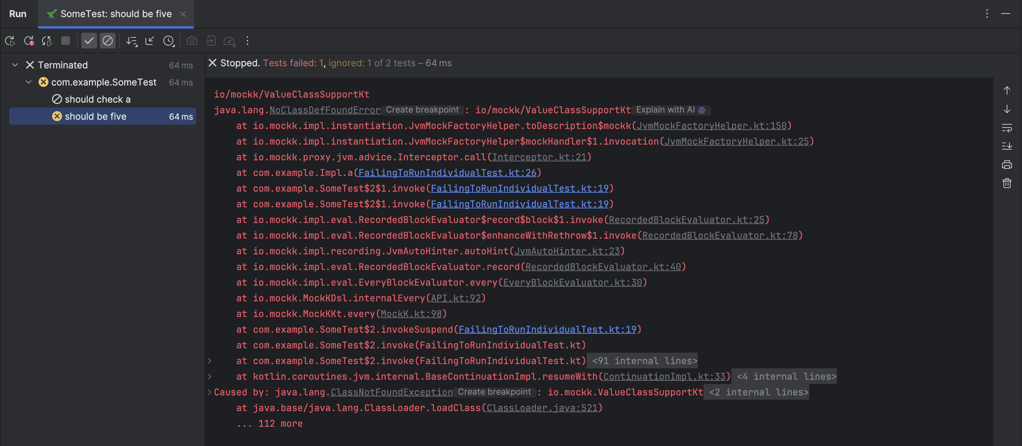This screenshot has width=1022, height=446.
Task: Click the NoClassDefFoundError link
Action: coord(325,109)
